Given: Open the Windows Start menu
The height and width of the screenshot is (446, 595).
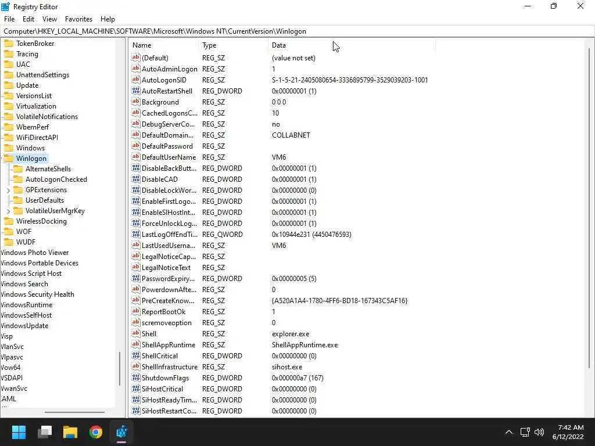Looking at the screenshot, I should [x=19, y=432].
